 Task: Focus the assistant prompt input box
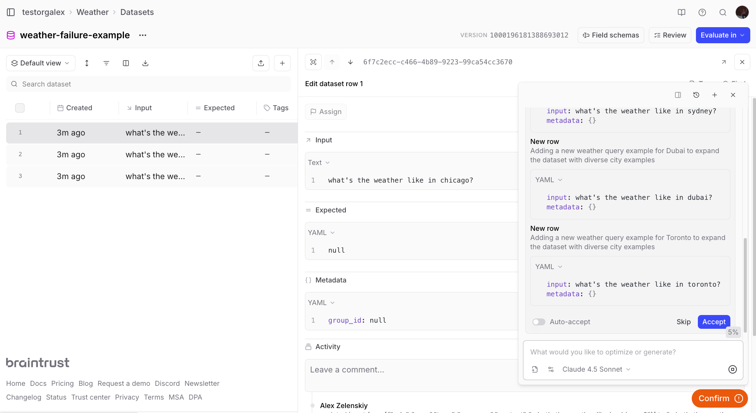point(633,352)
